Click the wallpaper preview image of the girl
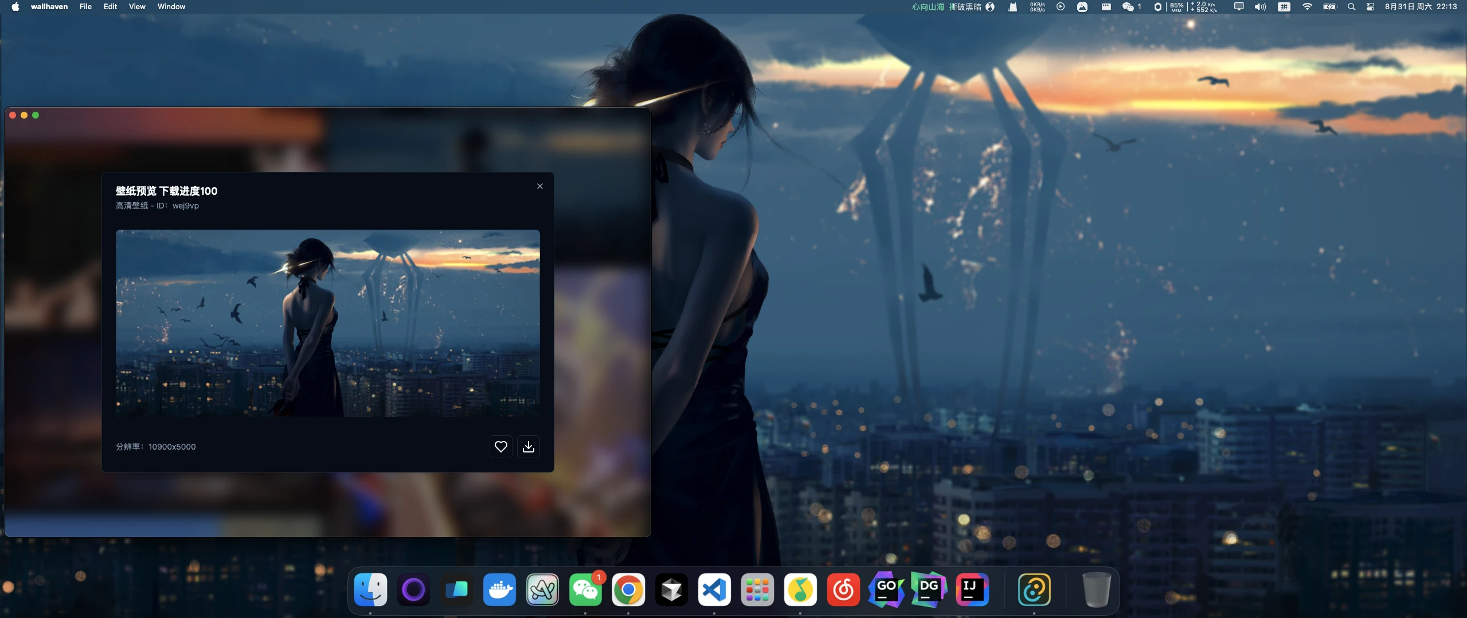Viewport: 1467px width, 618px height. 327,323
